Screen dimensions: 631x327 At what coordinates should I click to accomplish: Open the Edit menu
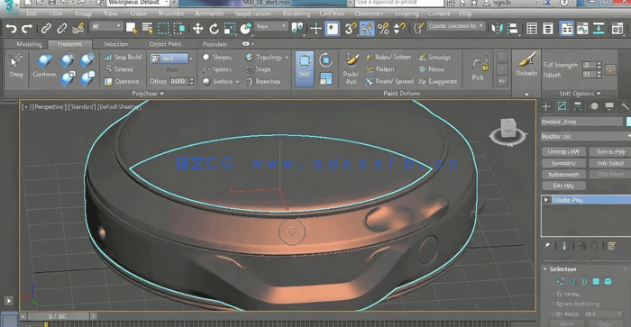pos(32,14)
